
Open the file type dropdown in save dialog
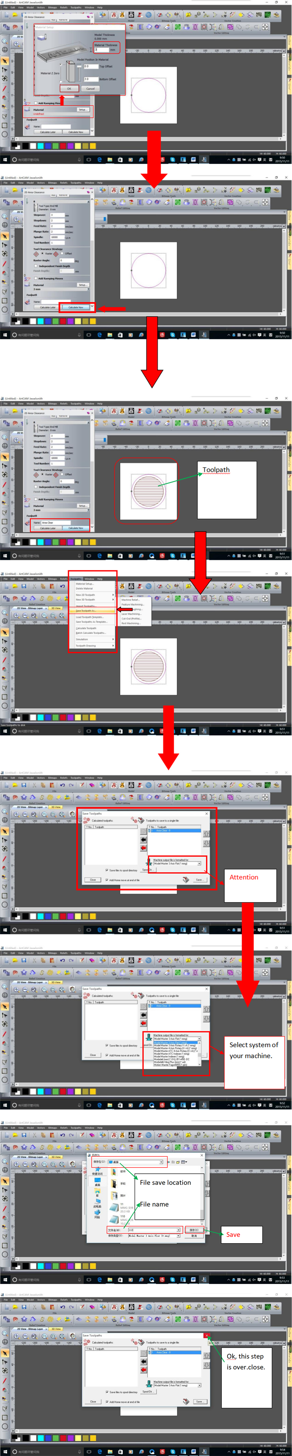(x=178, y=1235)
